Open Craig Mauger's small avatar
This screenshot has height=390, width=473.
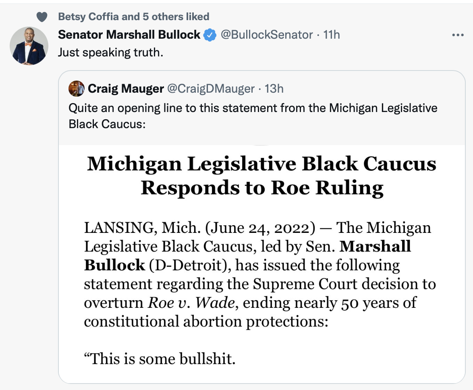coord(76,89)
